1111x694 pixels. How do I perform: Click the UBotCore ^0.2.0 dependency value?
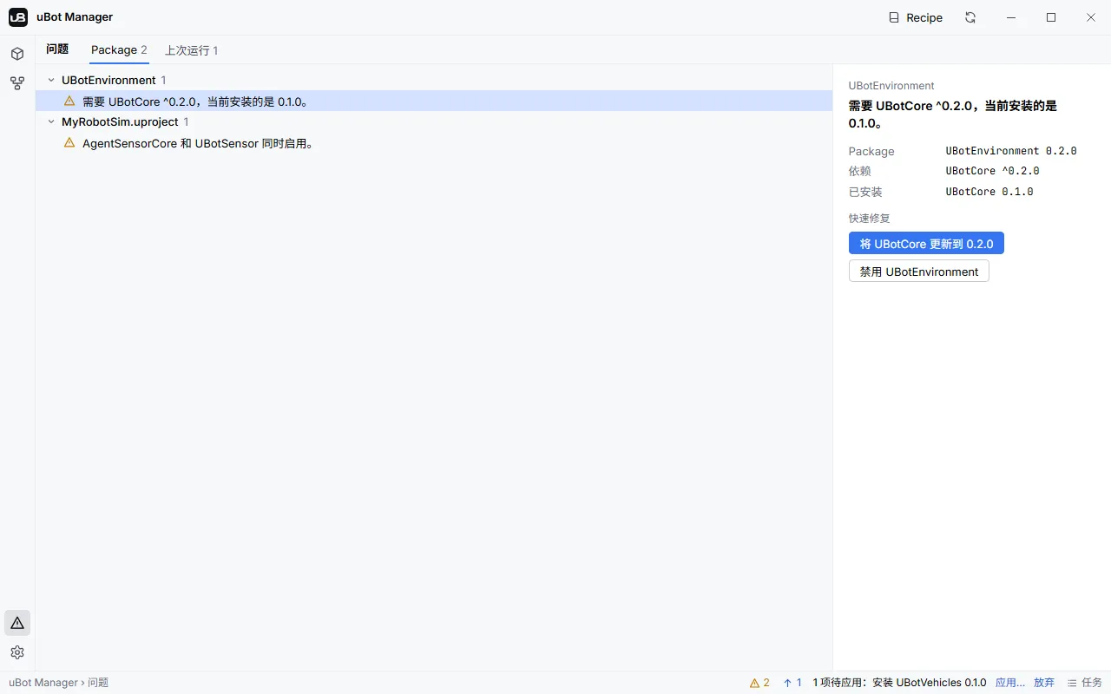point(992,171)
